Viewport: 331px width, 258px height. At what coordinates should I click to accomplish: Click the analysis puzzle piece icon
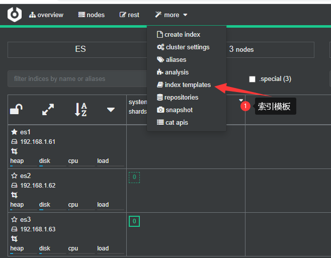tap(160, 72)
